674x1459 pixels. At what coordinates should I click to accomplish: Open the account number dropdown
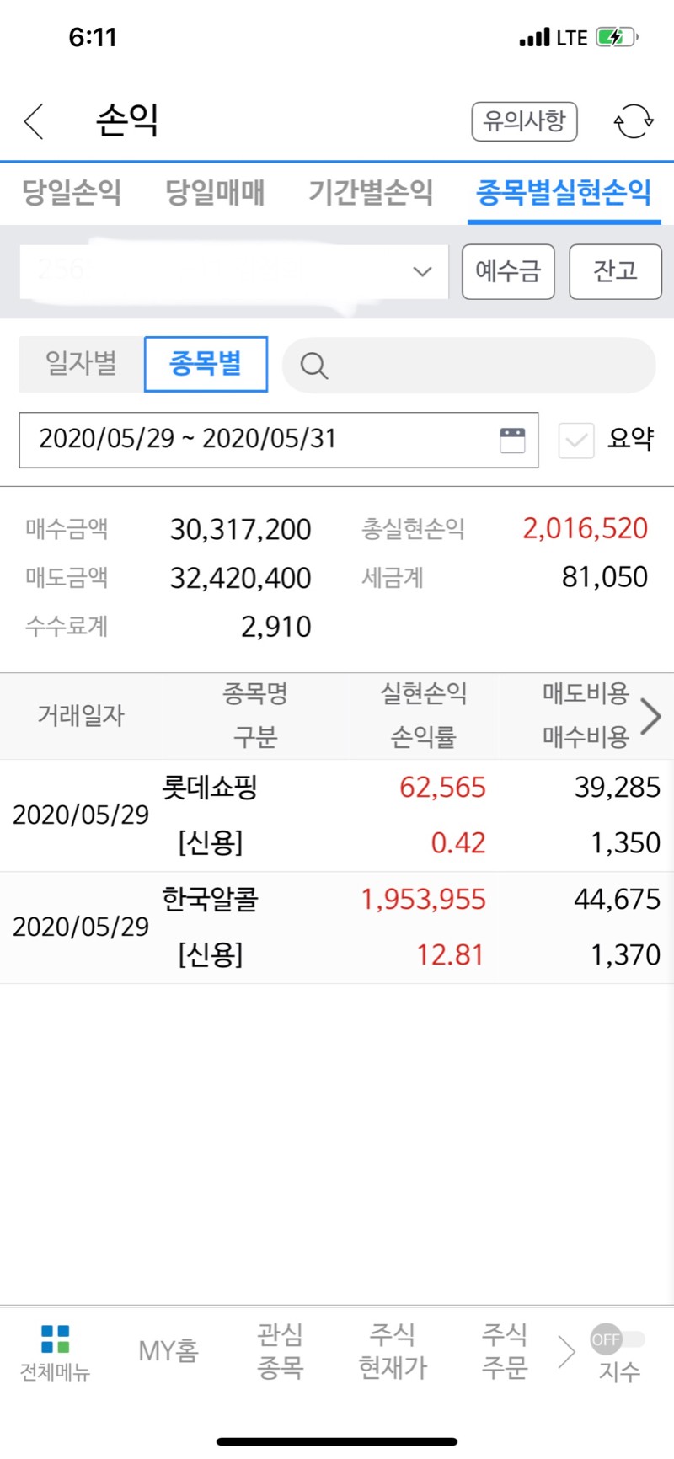coord(234,271)
